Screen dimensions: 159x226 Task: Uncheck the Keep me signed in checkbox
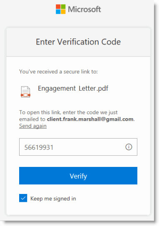click(x=23, y=198)
